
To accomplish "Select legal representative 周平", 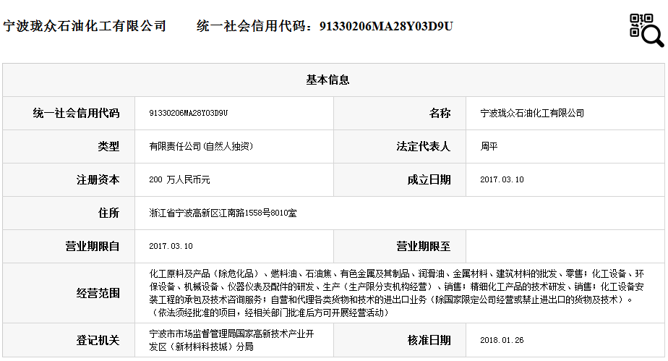I will 489,146.
